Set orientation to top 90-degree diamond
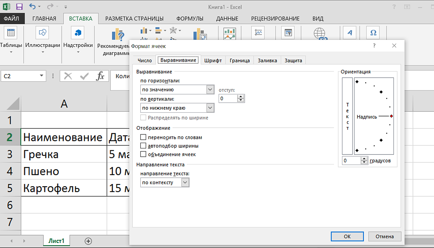 click(357, 82)
